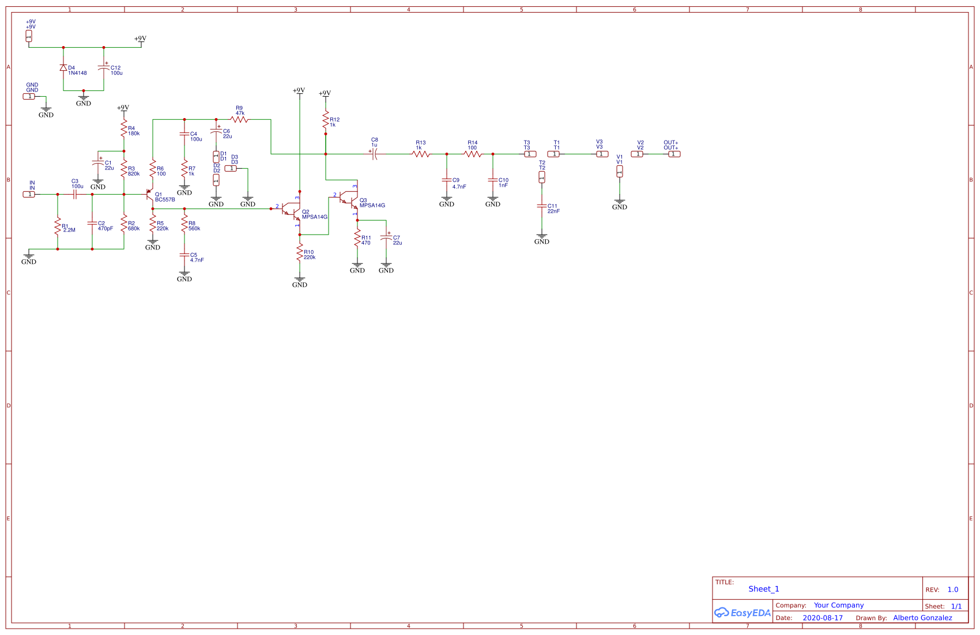Click the Your Company field
Image resolution: width=980 pixels, height=635 pixels.
pos(838,605)
